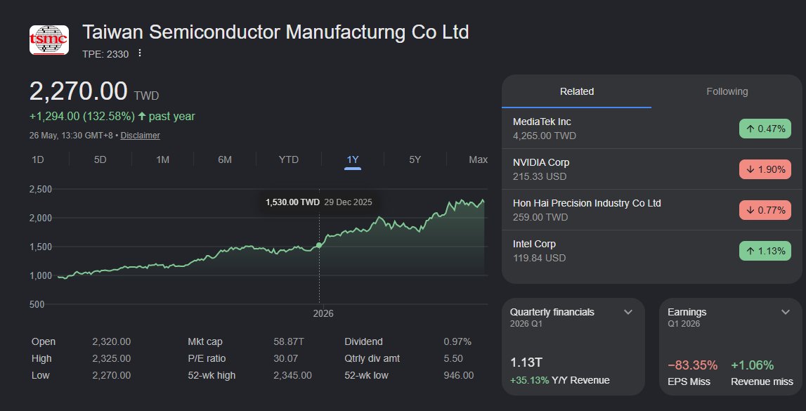Click the 2,500 y-axis label
The image size is (806, 411).
[x=41, y=189]
